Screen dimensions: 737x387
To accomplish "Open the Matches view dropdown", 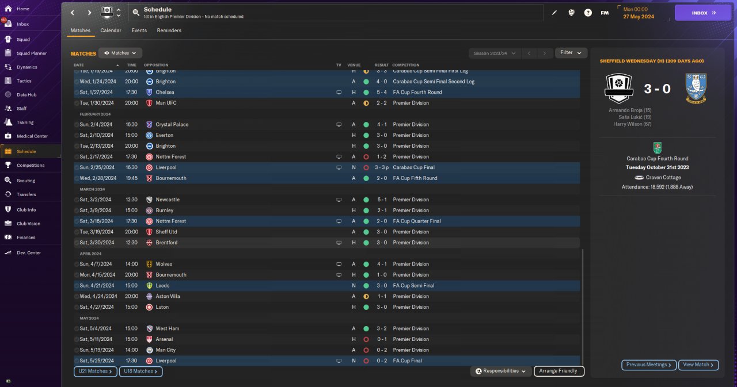I will [x=120, y=53].
